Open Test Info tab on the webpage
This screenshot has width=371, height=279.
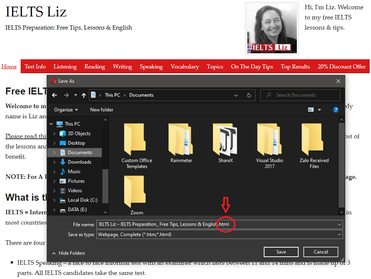(35, 66)
